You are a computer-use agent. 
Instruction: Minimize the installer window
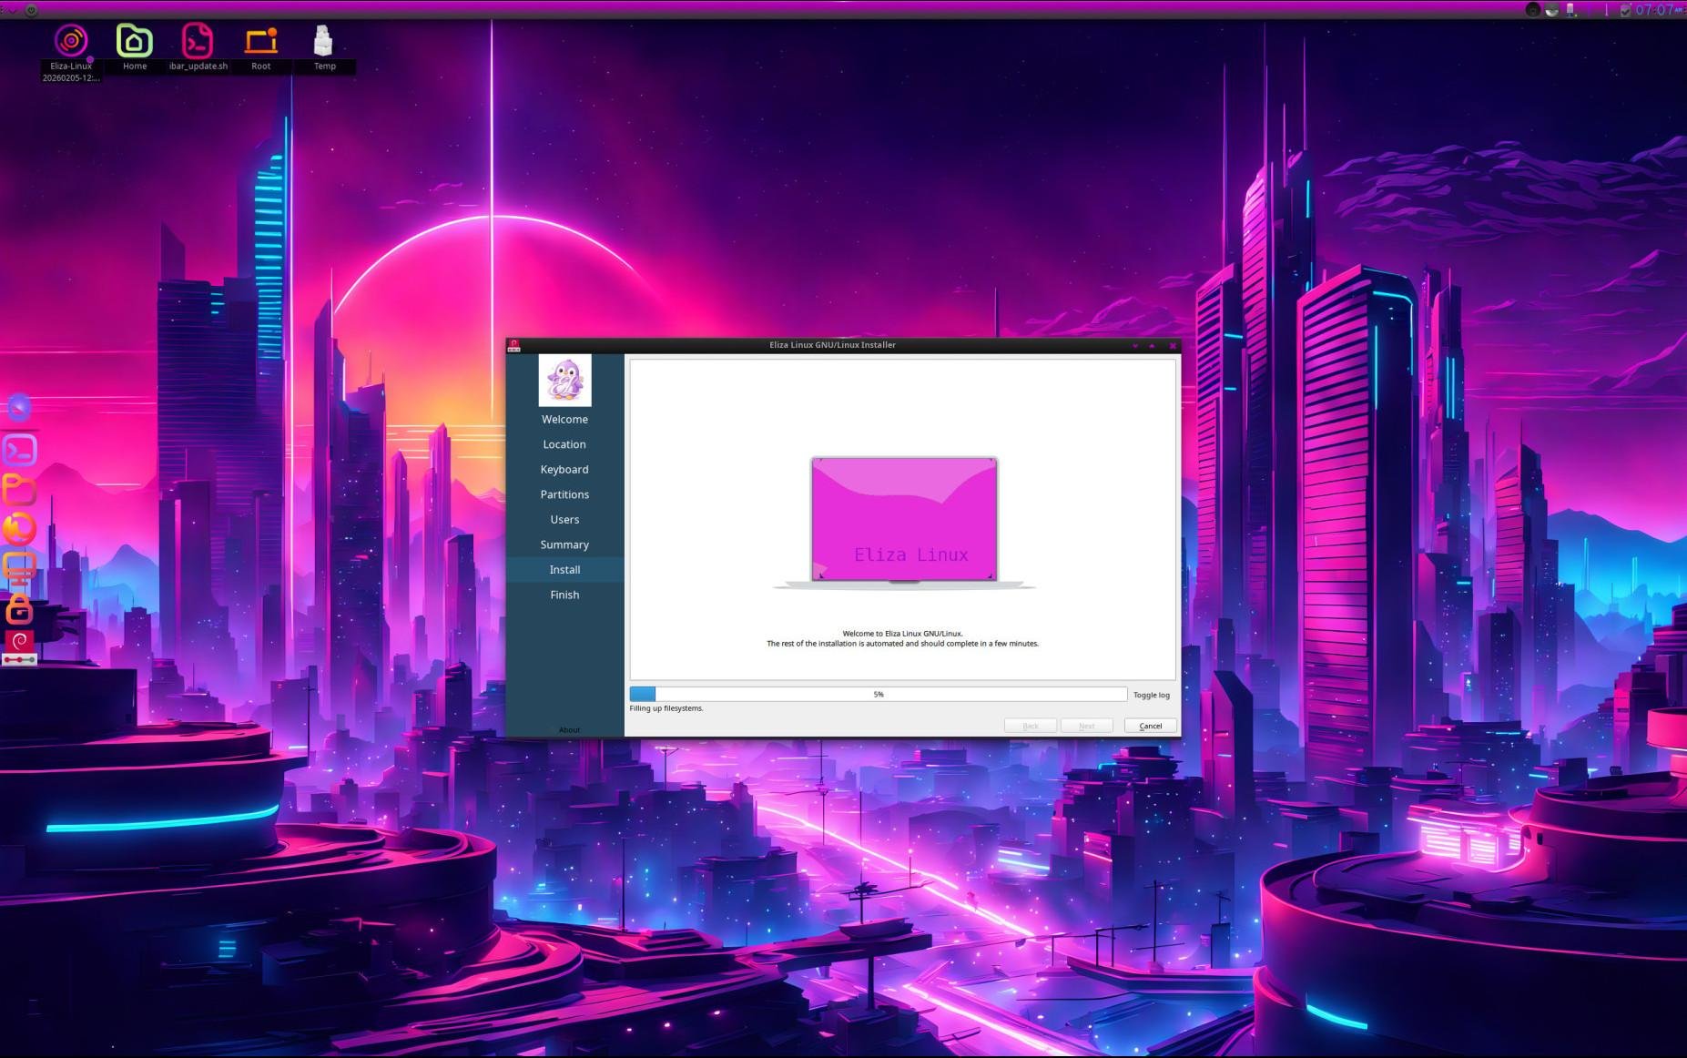(x=1135, y=346)
